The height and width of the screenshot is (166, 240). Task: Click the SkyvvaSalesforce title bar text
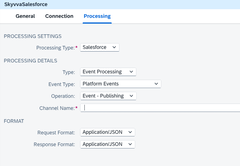26,4
